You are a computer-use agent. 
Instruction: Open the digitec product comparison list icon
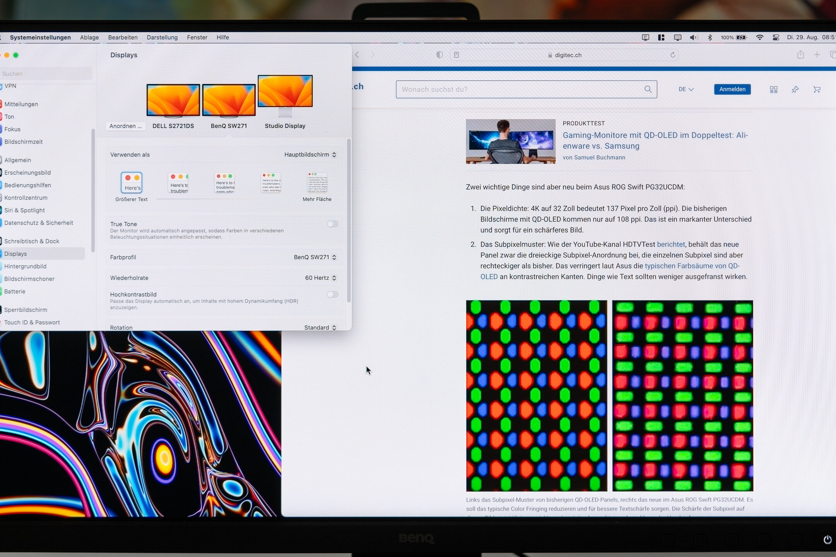[773, 89]
